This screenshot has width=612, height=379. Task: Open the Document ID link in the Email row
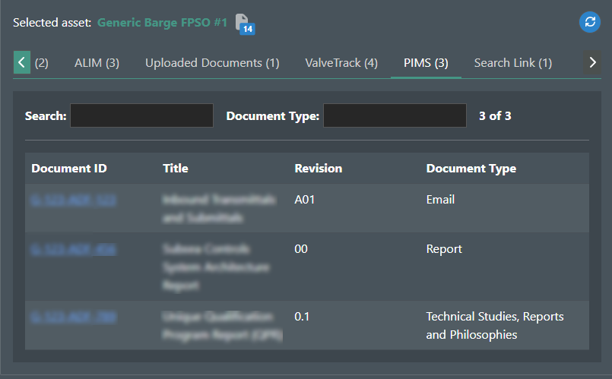(x=73, y=200)
